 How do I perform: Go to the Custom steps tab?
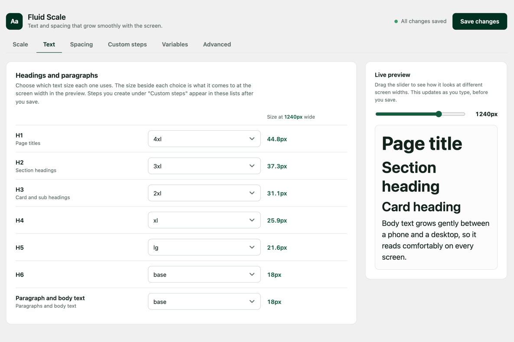pos(127,44)
